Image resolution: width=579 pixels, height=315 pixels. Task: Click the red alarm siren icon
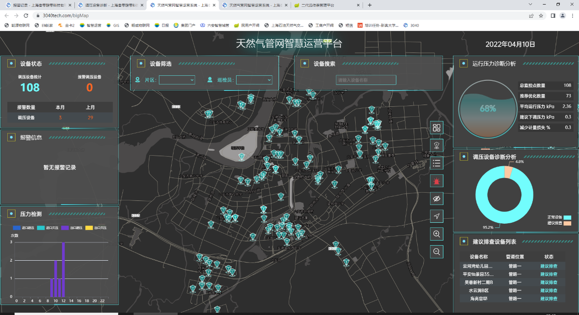point(437,181)
